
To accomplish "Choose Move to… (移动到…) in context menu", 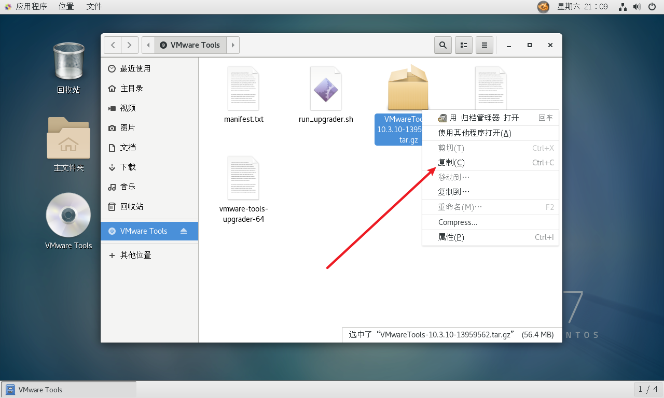I will click(490, 177).
